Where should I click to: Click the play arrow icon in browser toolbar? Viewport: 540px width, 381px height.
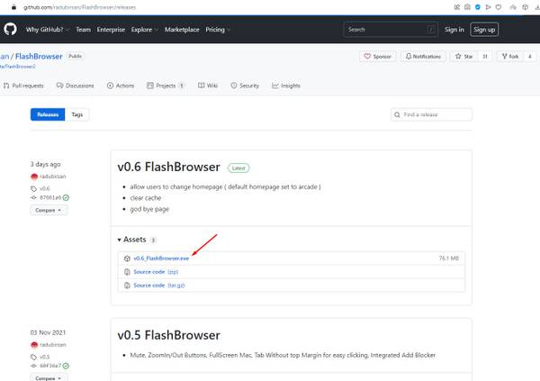coord(488,7)
